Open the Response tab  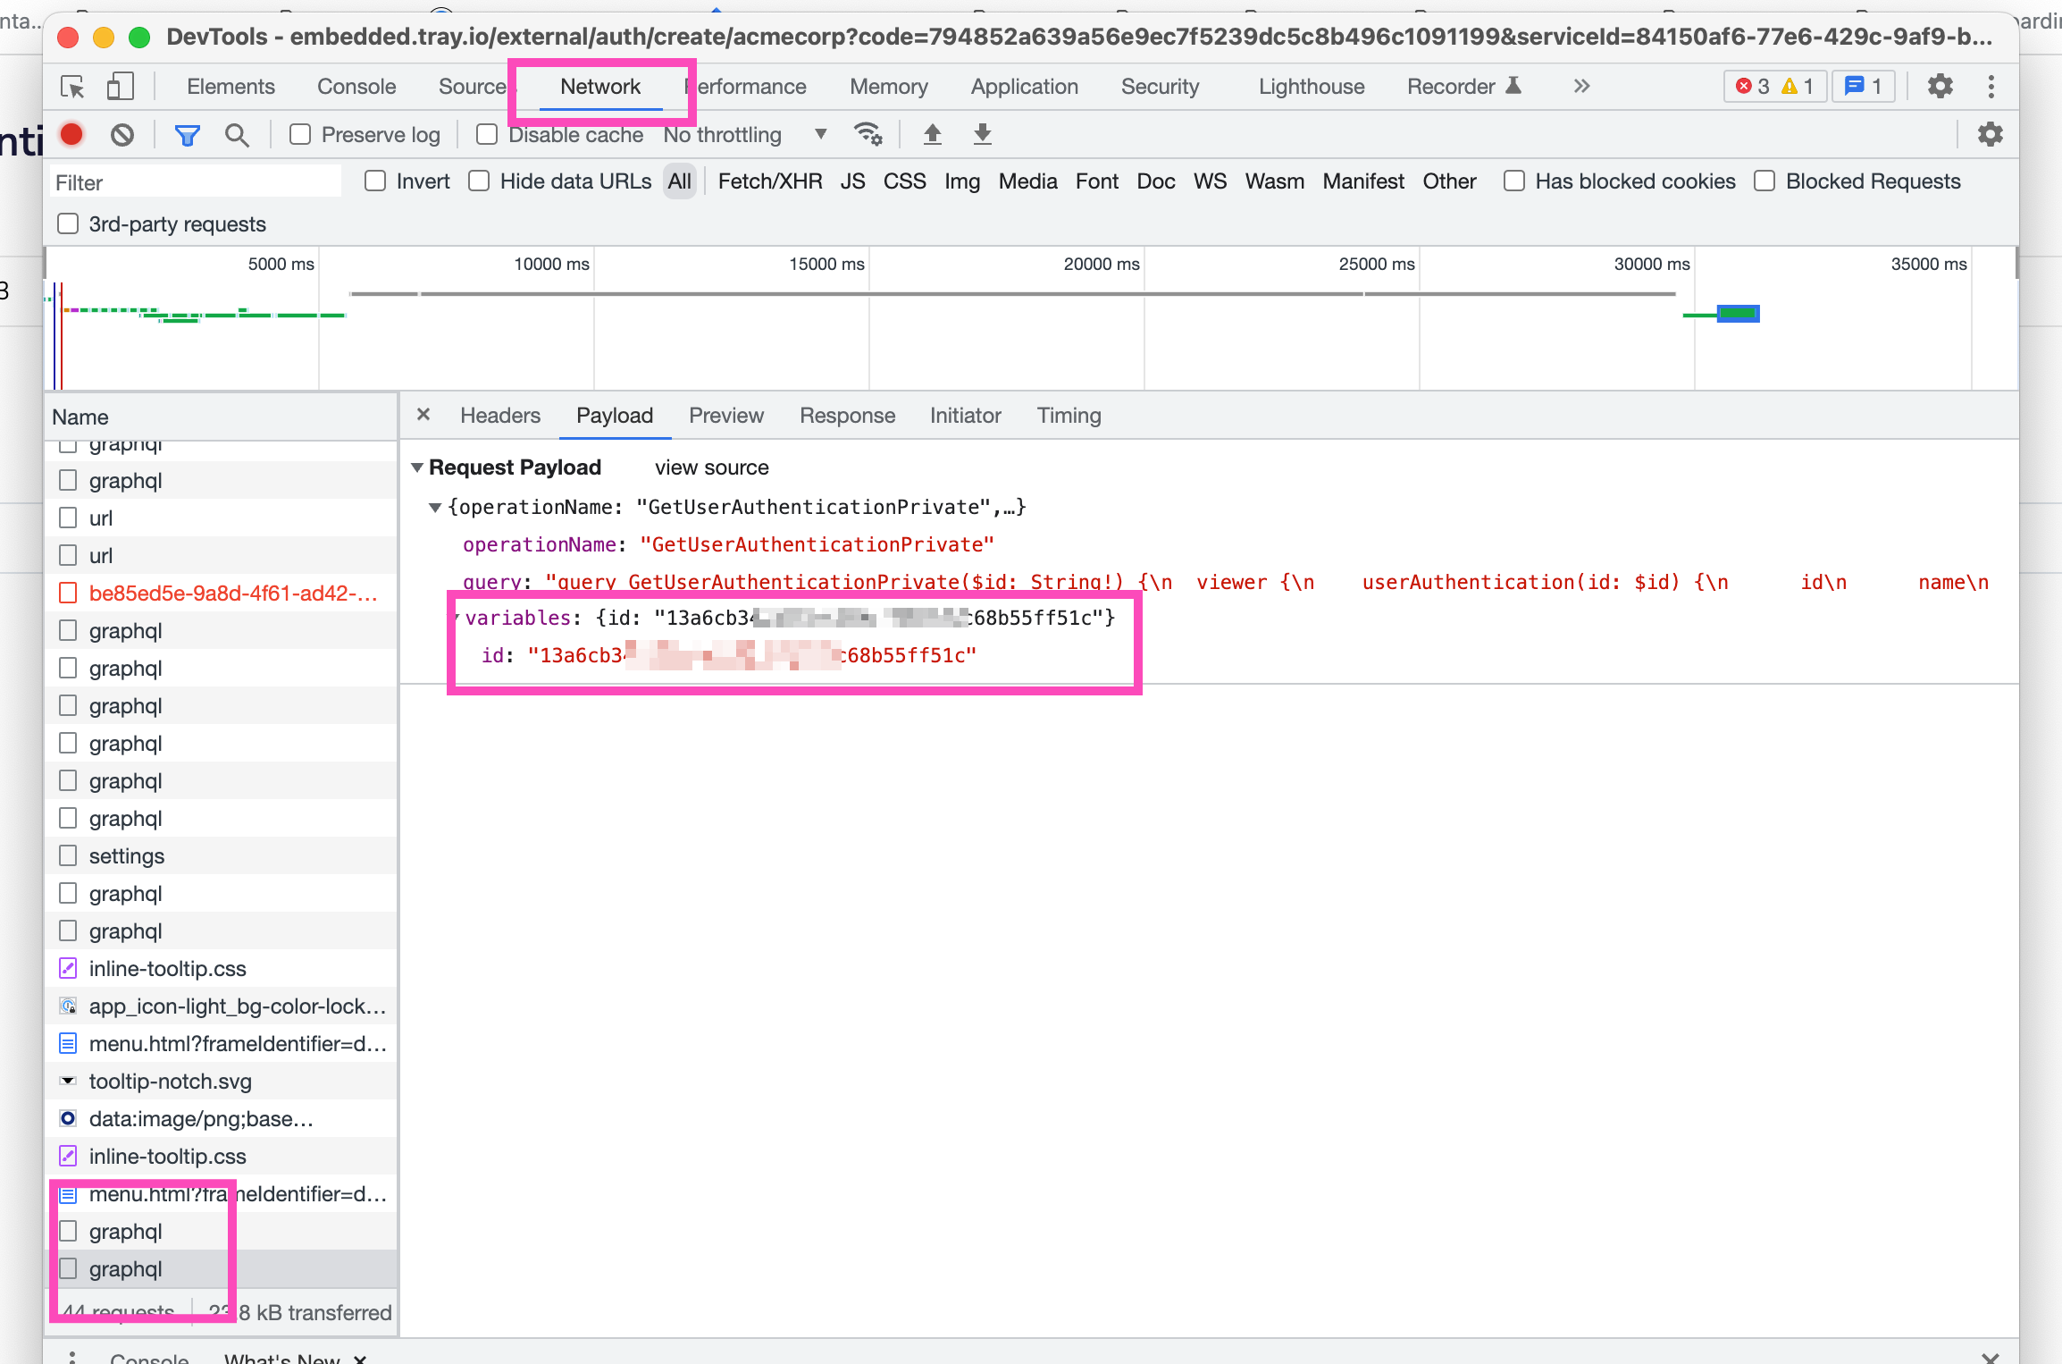pyautogui.click(x=846, y=416)
